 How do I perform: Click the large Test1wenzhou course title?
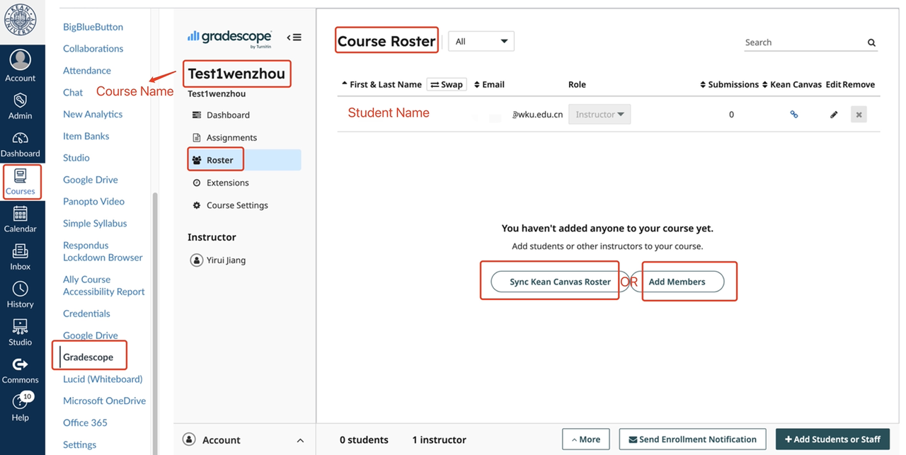coord(236,74)
